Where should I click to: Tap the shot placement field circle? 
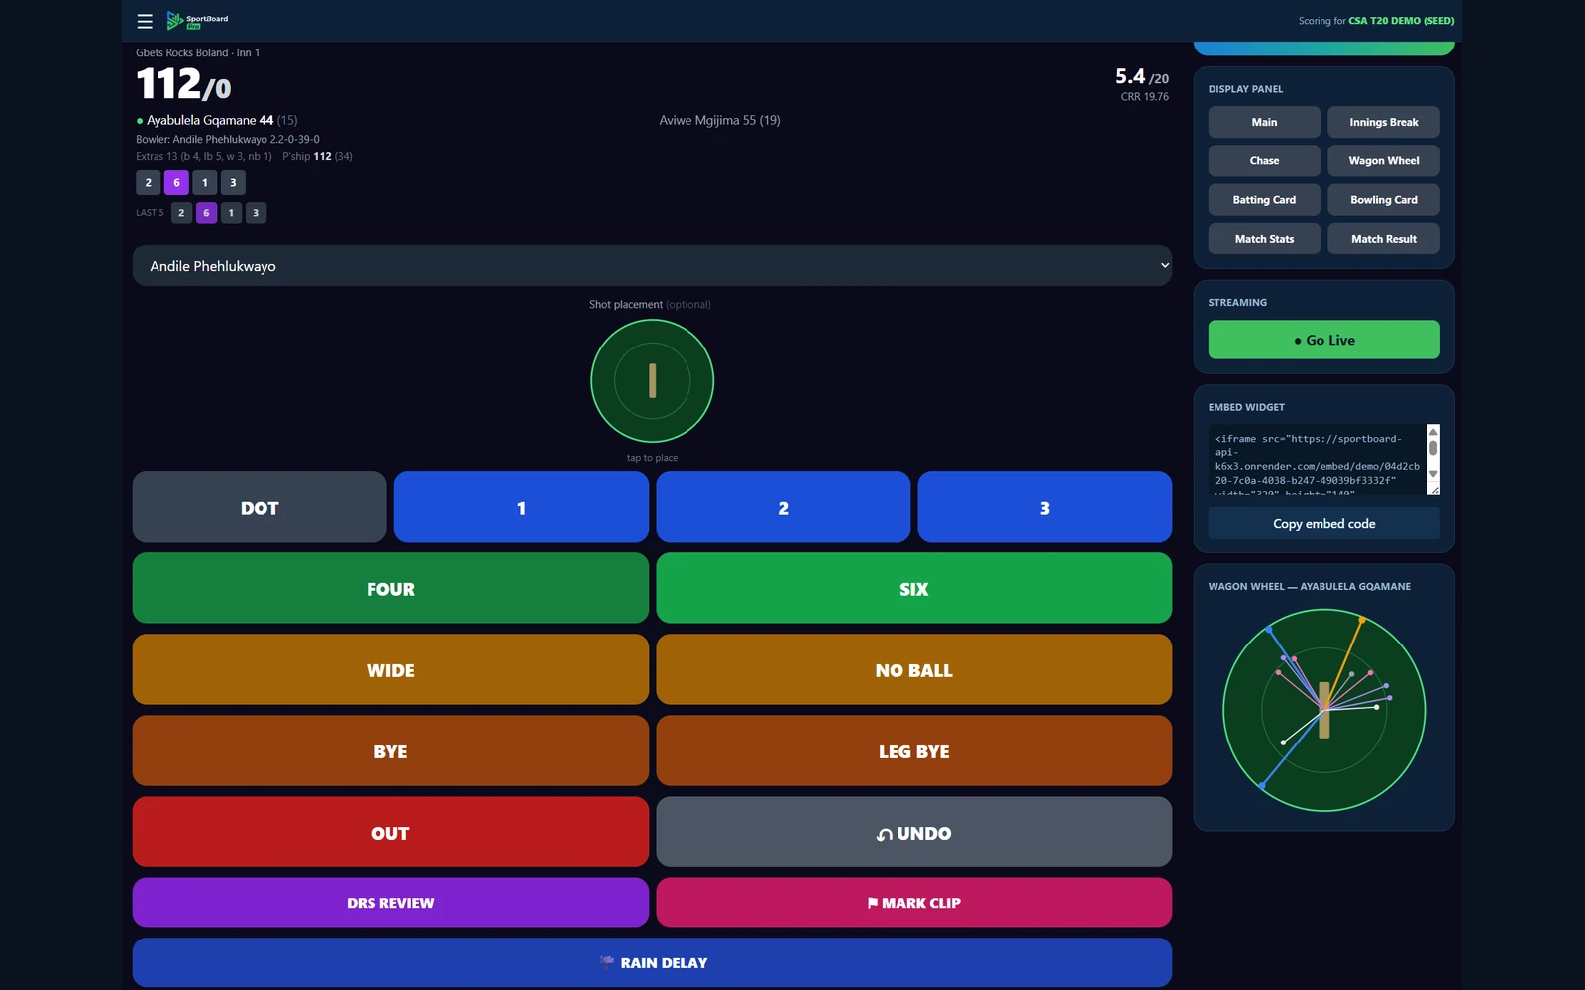pyautogui.click(x=652, y=380)
